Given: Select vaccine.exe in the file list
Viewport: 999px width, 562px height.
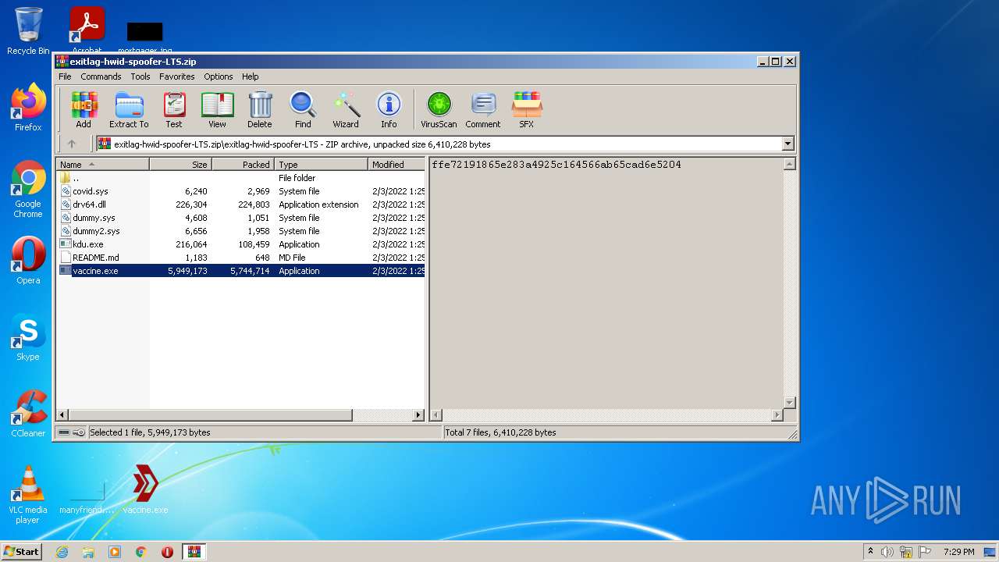Looking at the screenshot, I should (x=241, y=271).
